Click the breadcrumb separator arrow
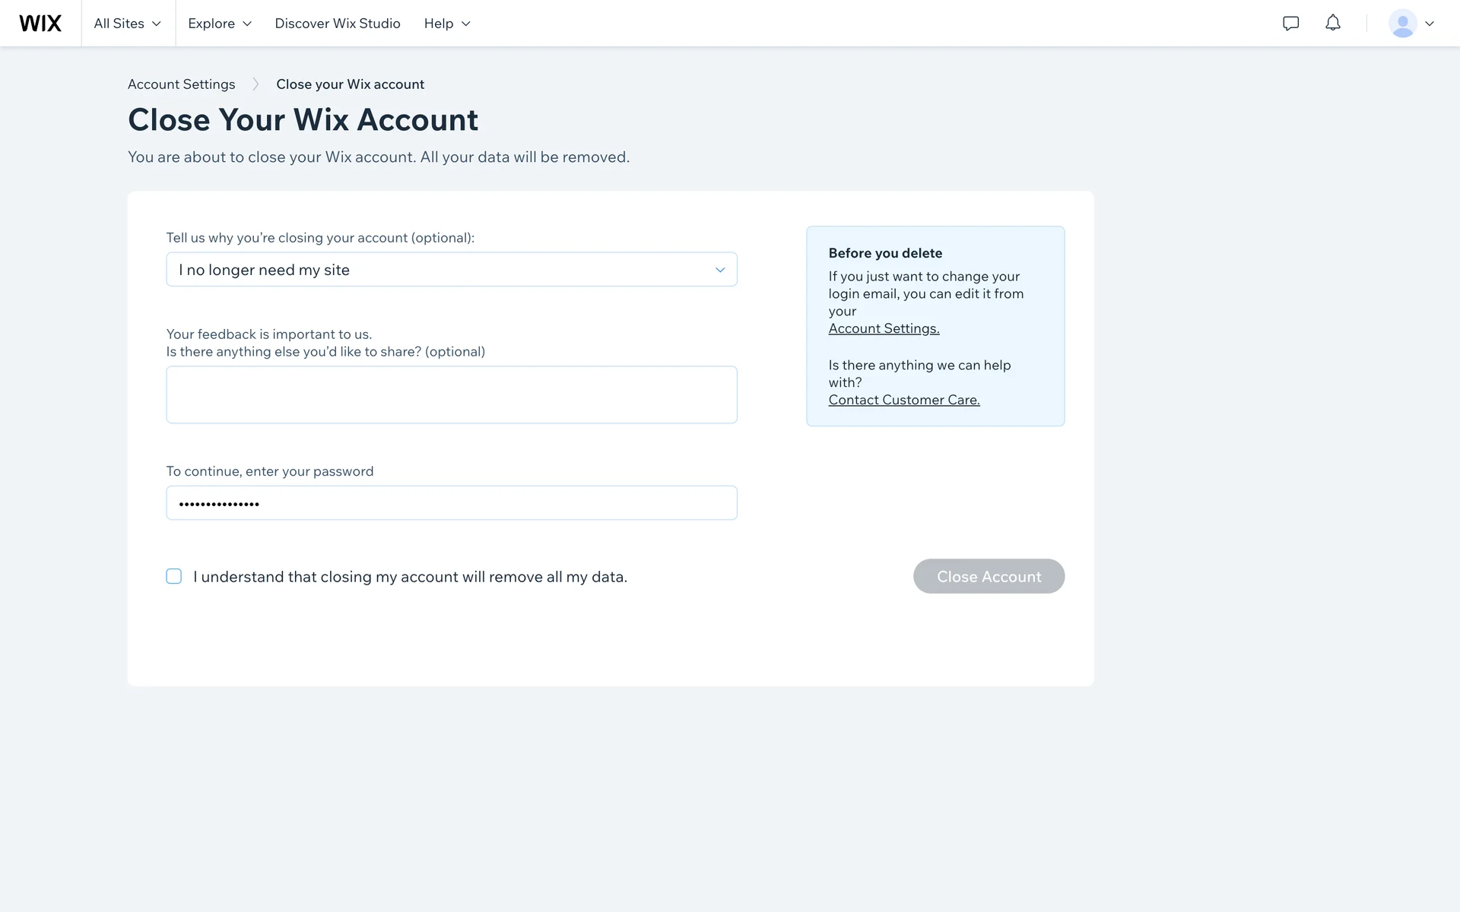 pos(255,84)
